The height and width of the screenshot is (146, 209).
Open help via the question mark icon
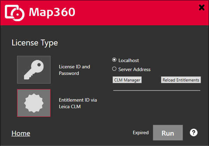194,132
